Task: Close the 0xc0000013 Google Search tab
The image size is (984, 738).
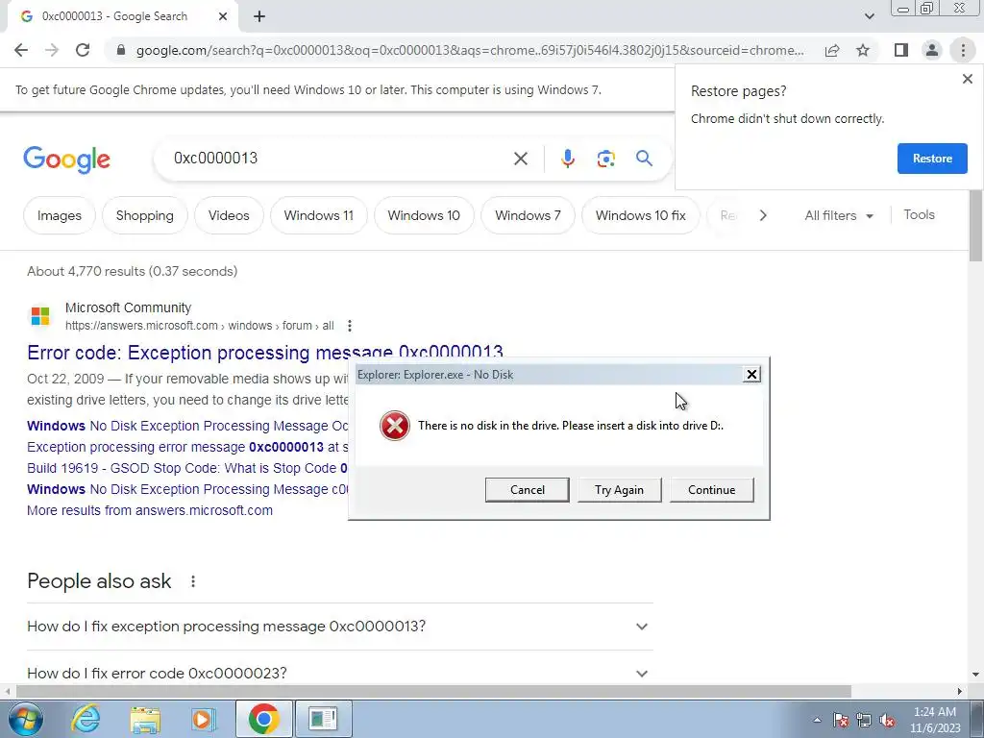Action: click(x=223, y=16)
